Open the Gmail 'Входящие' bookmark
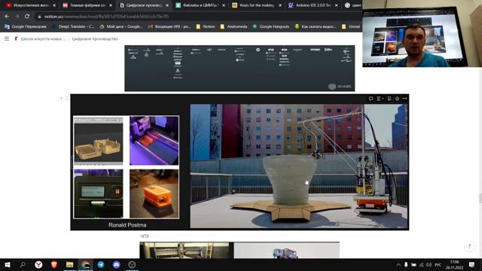This screenshot has width=482, height=271. [169, 27]
